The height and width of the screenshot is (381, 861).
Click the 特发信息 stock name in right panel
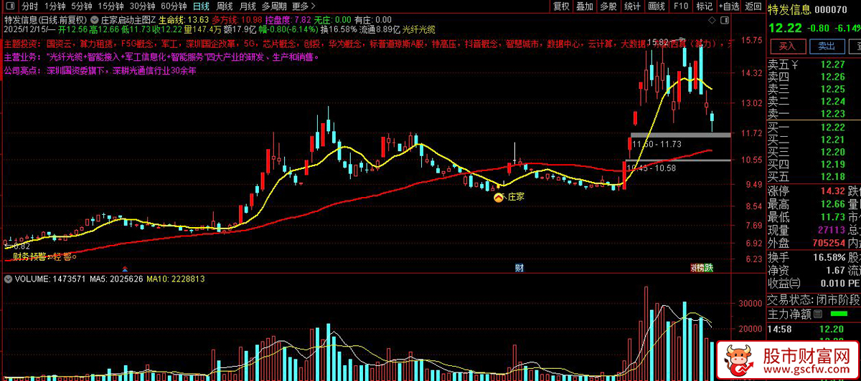tap(790, 9)
